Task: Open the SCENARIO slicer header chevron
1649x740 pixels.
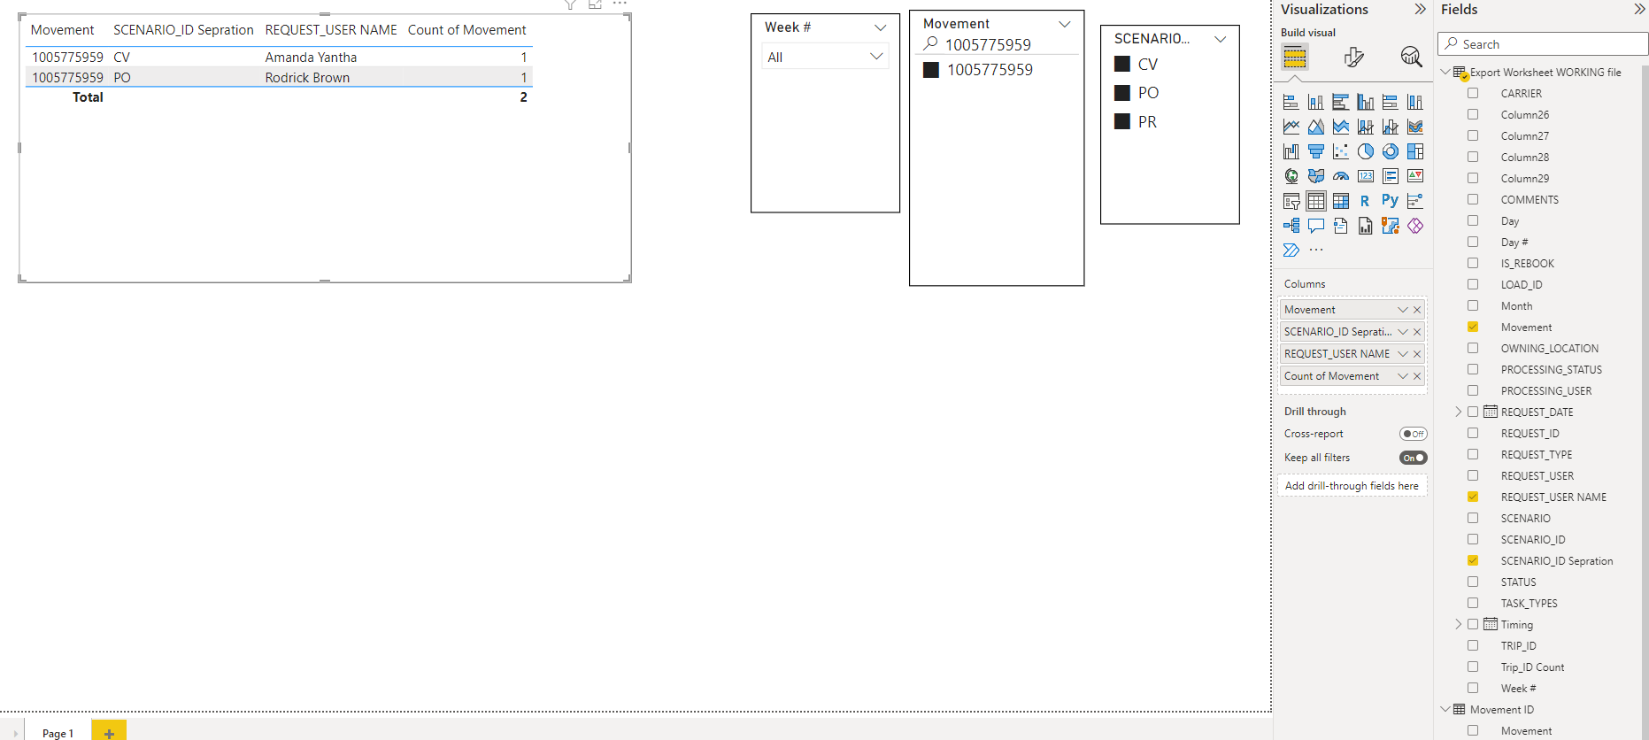Action: [x=1221, y=39]
